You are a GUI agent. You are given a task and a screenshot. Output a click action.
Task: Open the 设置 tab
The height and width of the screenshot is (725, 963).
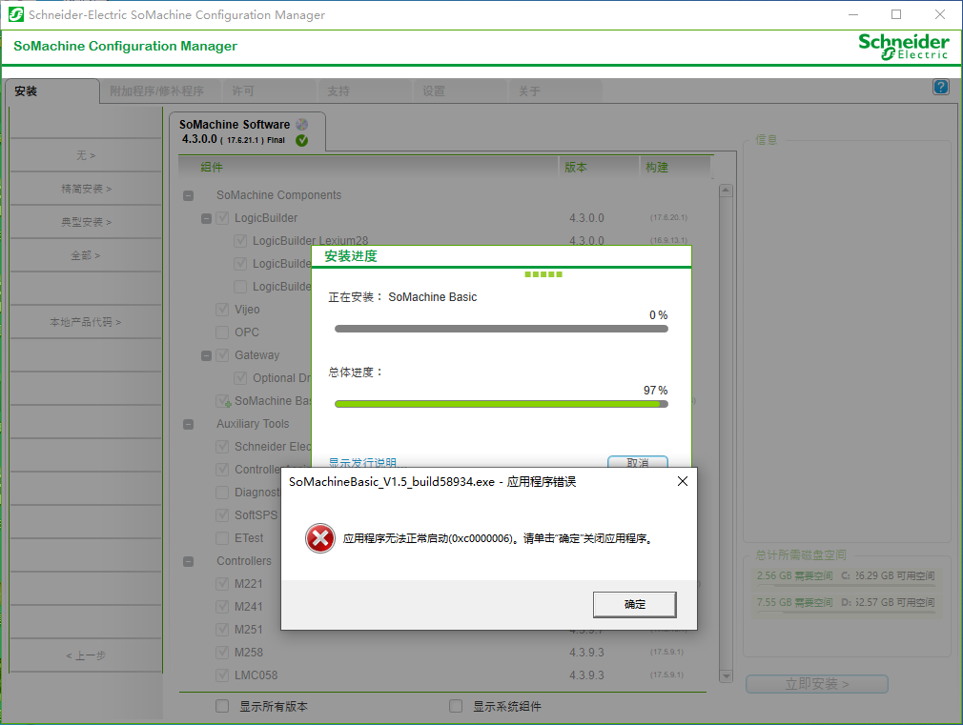point(434,91)
